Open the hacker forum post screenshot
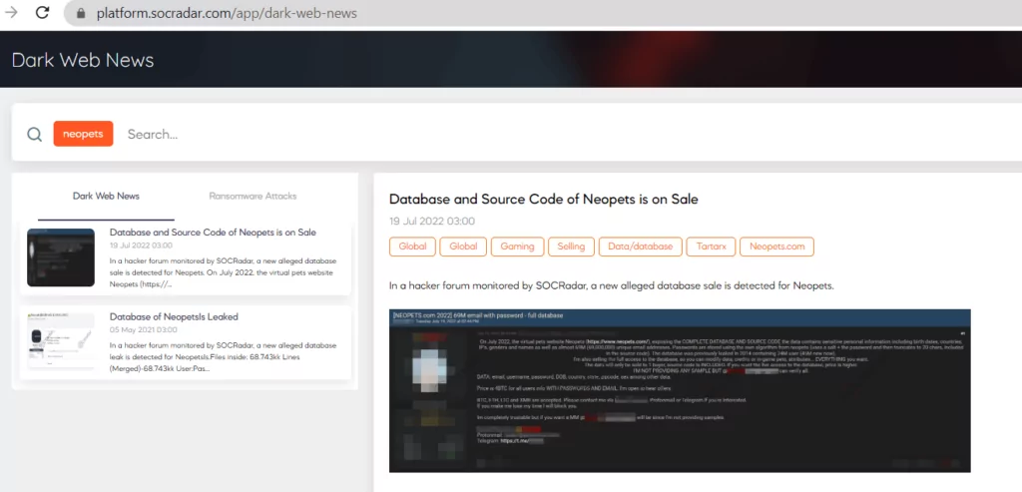This screenshot has width=1022, height=492. pos(680,391)
